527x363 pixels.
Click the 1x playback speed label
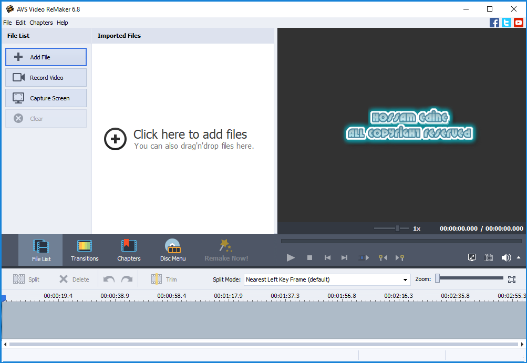[417, 229]
